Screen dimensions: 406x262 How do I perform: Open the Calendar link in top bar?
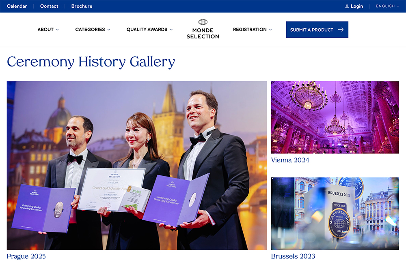17,6
